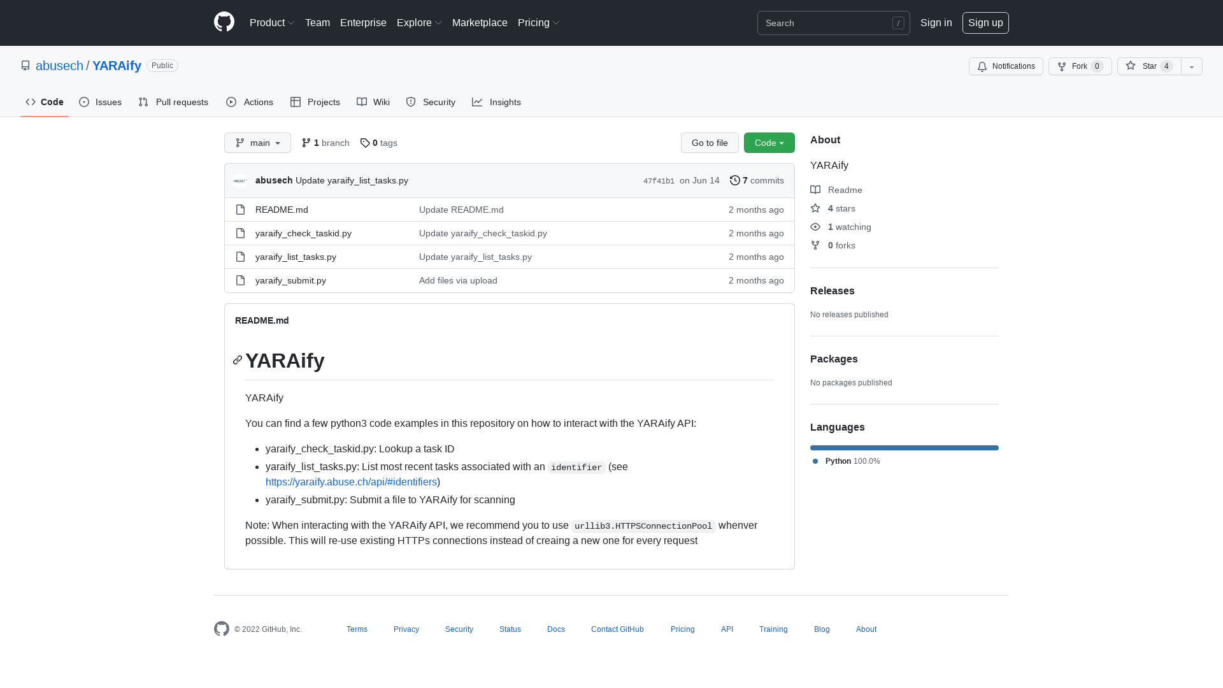Screen dimensions: 1223x688
Task: Follow the yaraify.abuse.ch identifiers link
Action: tap(351, 482)
